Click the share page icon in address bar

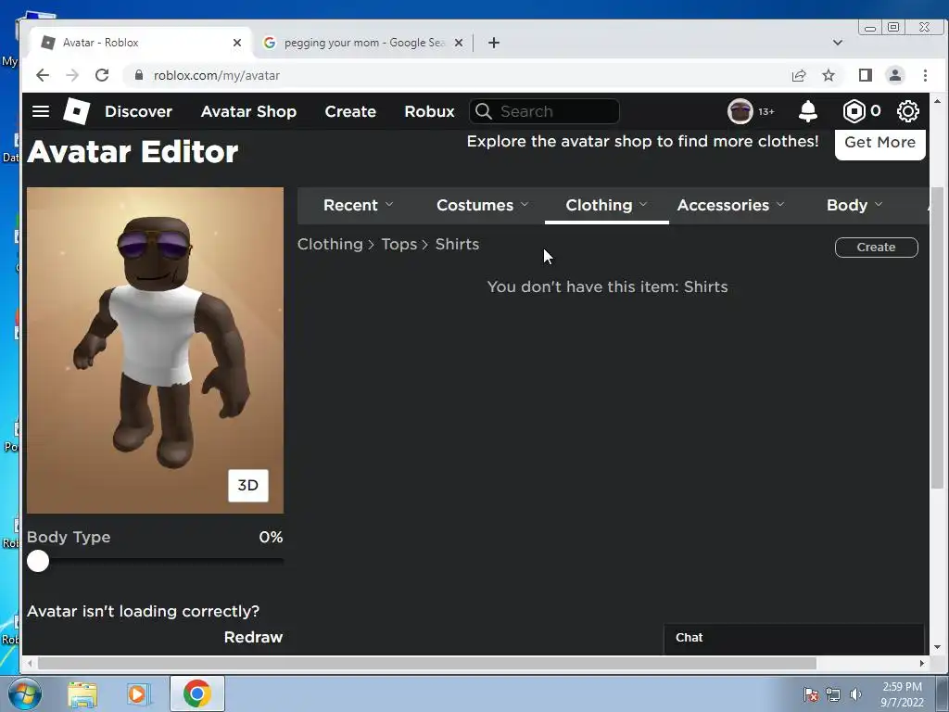point(799,75)
